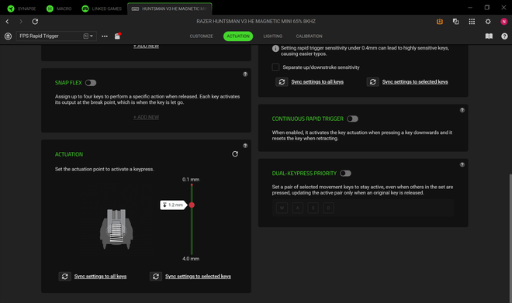The image size is (512, 303).
Task: Click the red actuation point slider handle
Action: tap(192, 205)
